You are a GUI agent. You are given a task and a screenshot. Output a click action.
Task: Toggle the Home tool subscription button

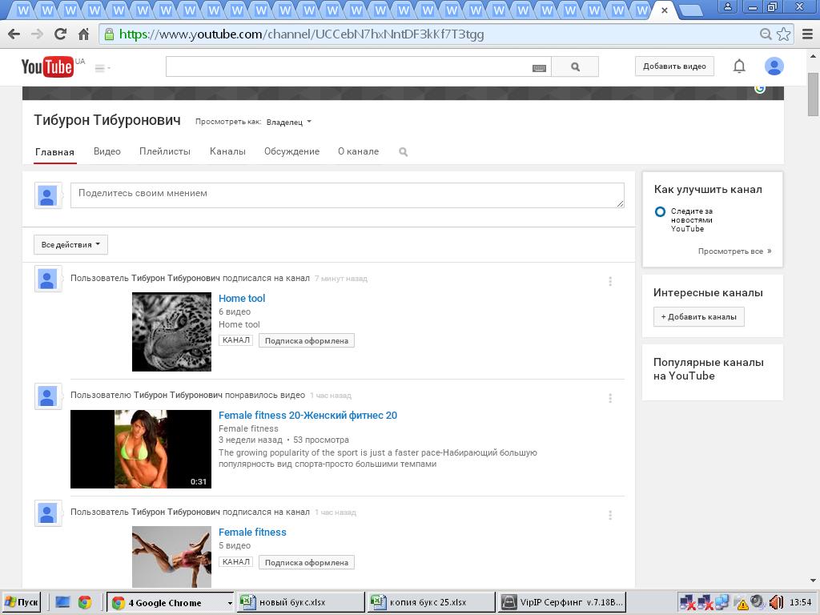pyautogui.click(x=306, y=340)
